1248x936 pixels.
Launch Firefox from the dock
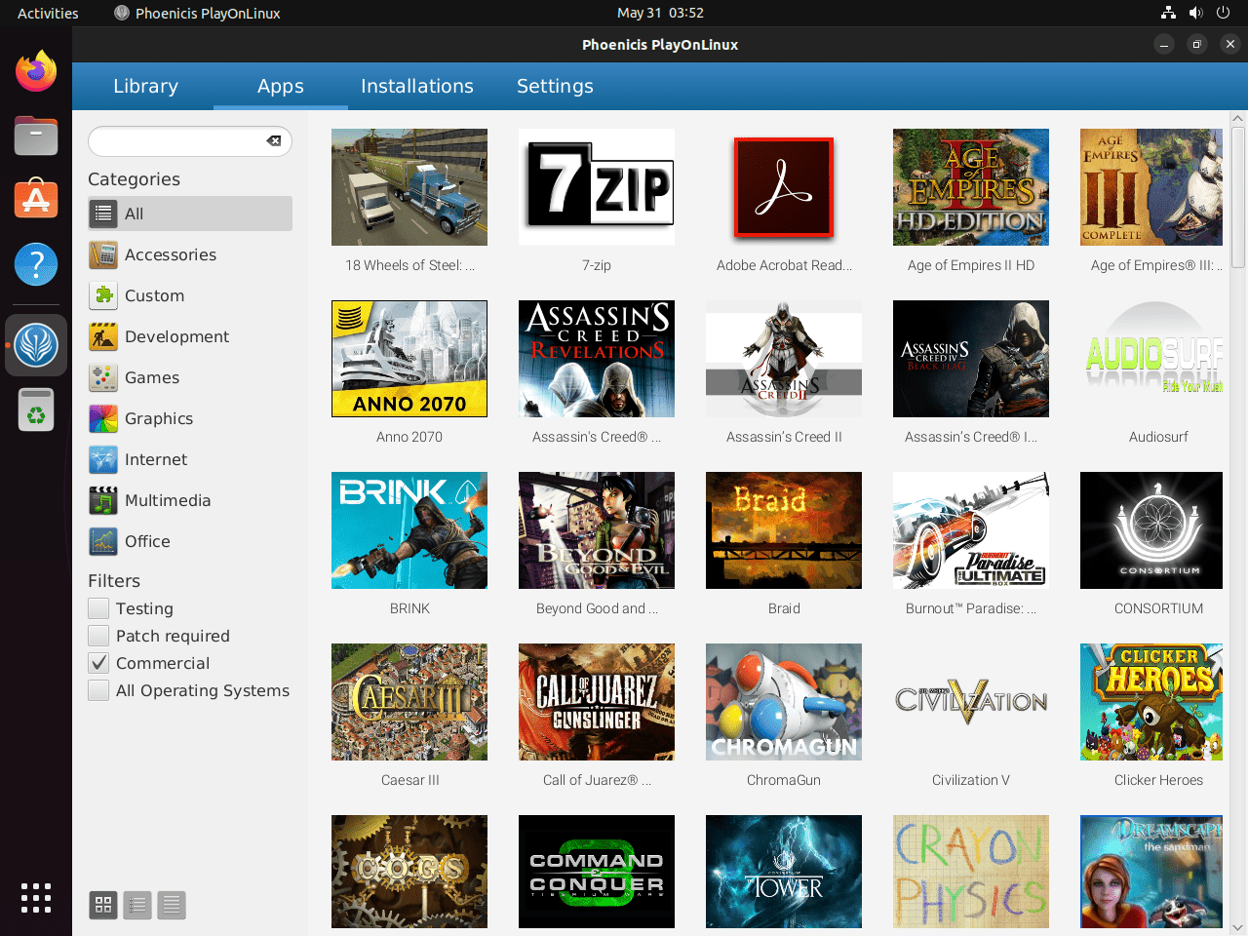coord(36,71)
